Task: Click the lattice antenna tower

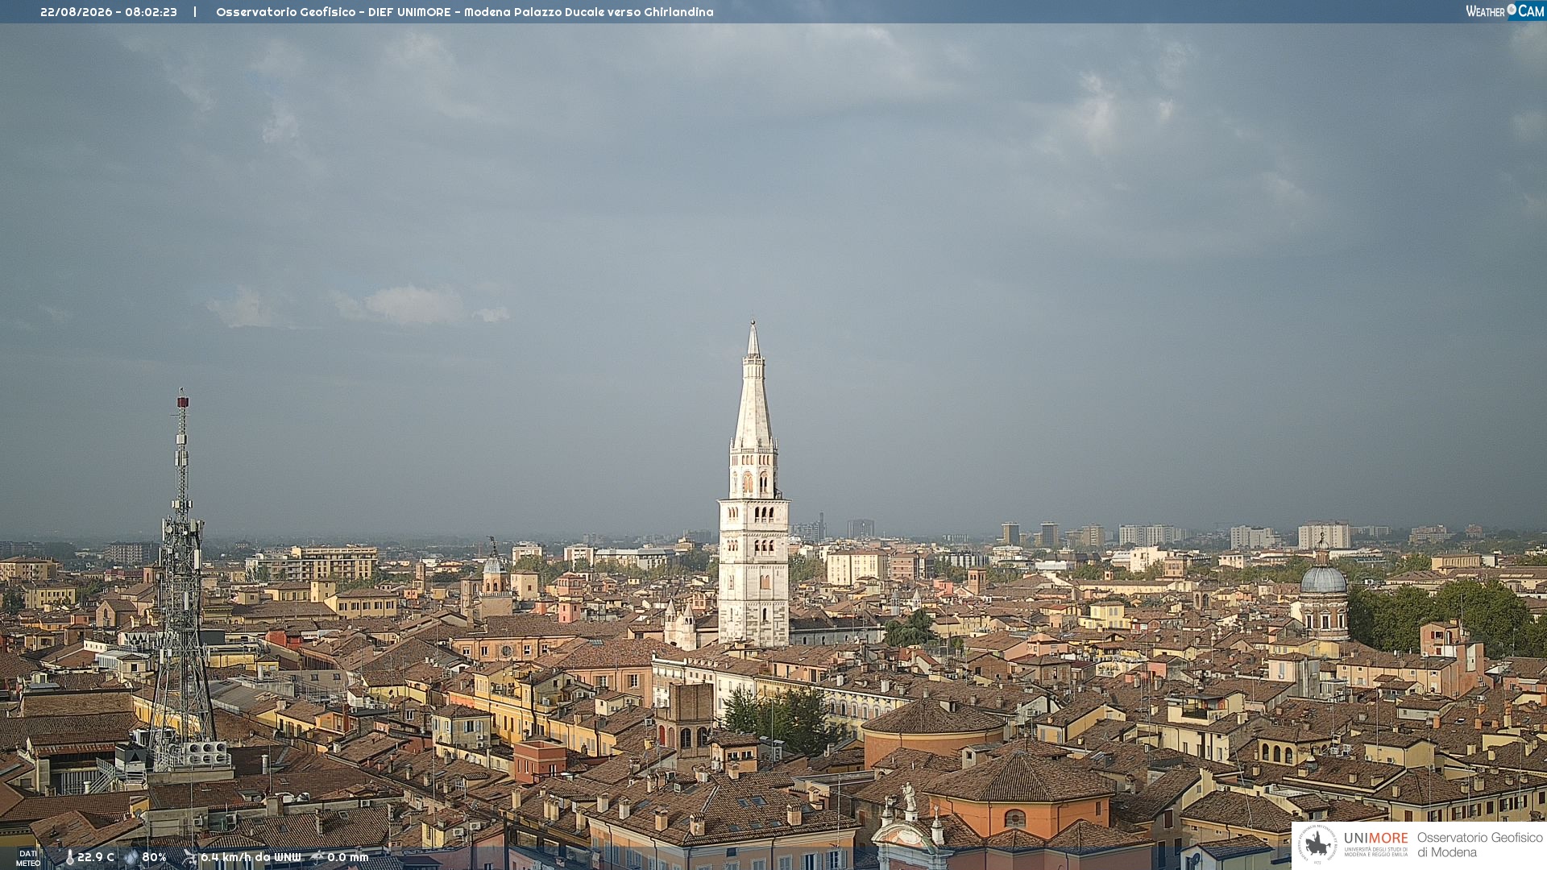Action: click(182, 580)
